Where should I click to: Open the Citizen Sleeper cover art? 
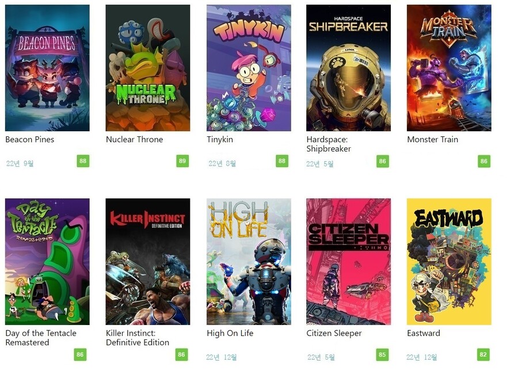[349, 262]
